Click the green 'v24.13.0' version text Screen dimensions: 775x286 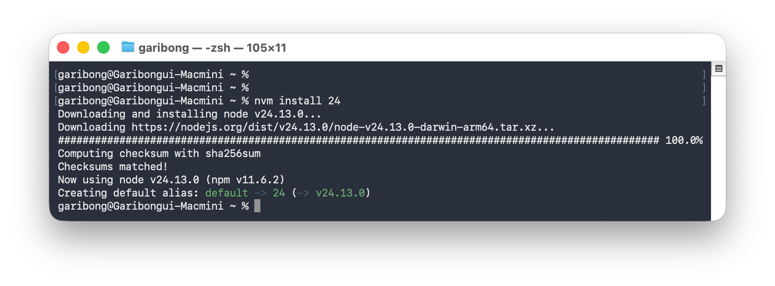340,193
